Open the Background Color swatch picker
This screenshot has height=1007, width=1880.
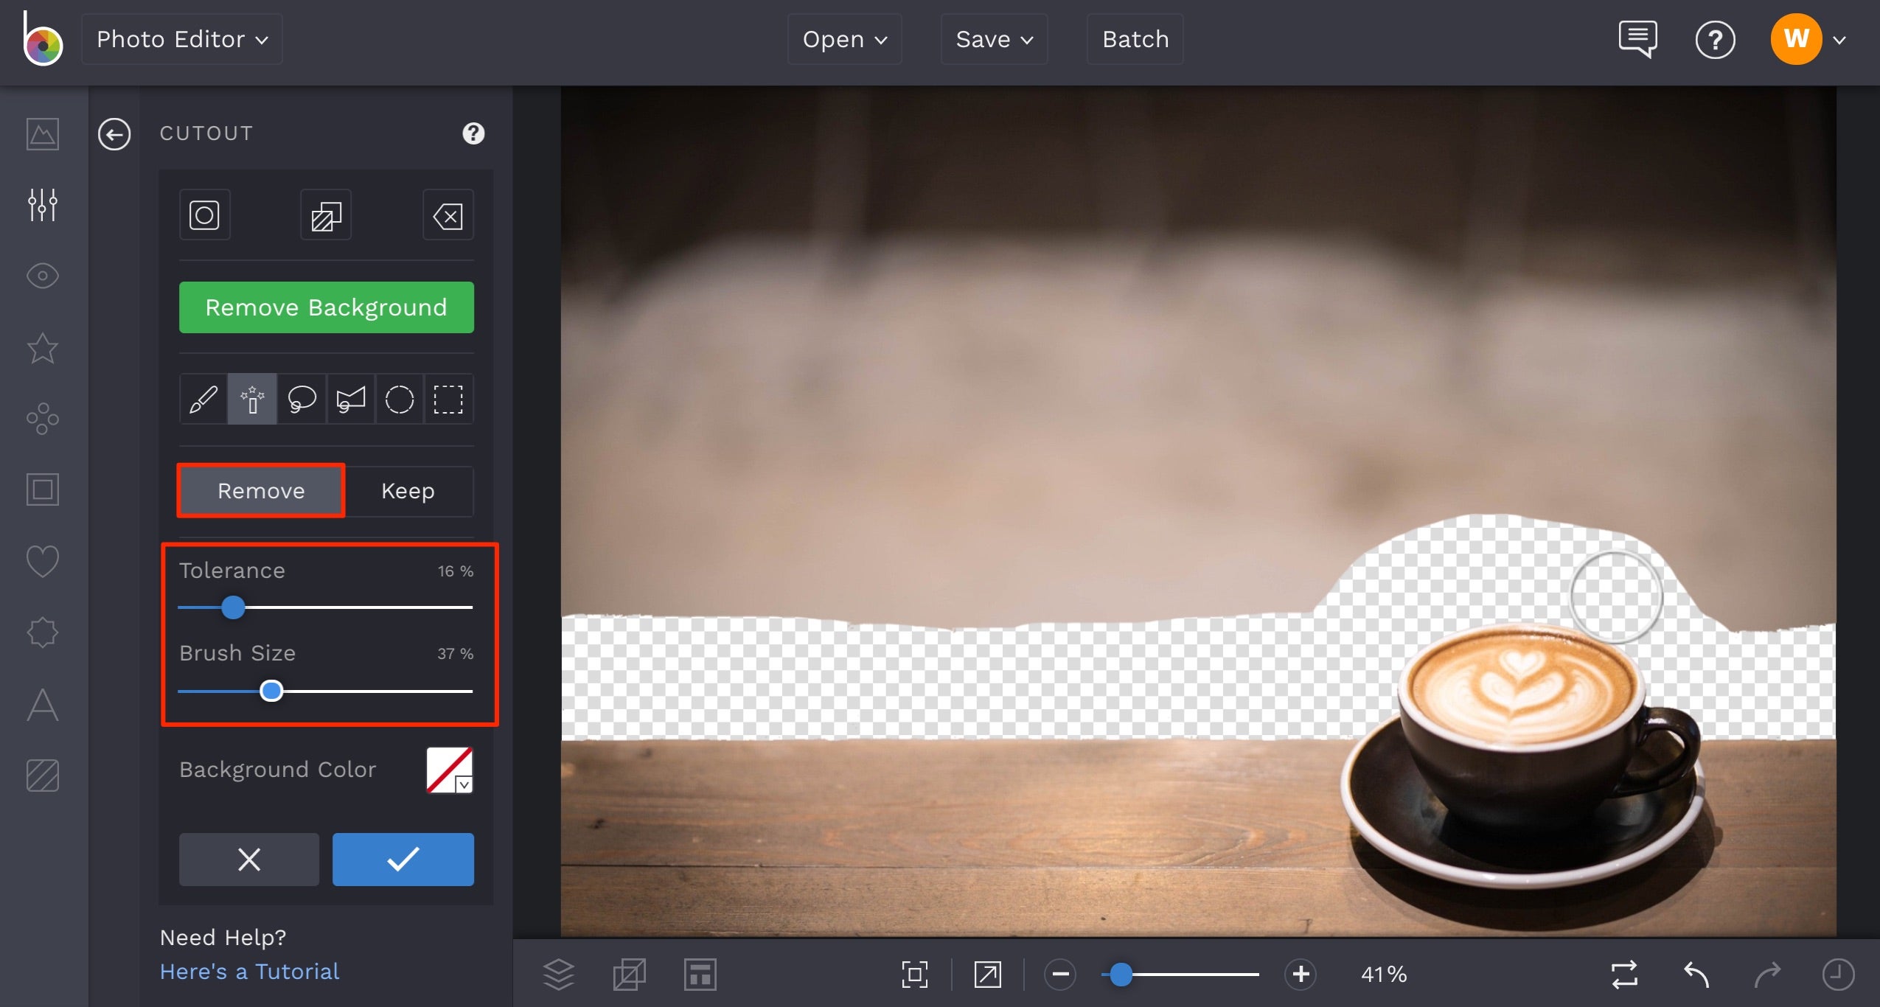[448, 770]
